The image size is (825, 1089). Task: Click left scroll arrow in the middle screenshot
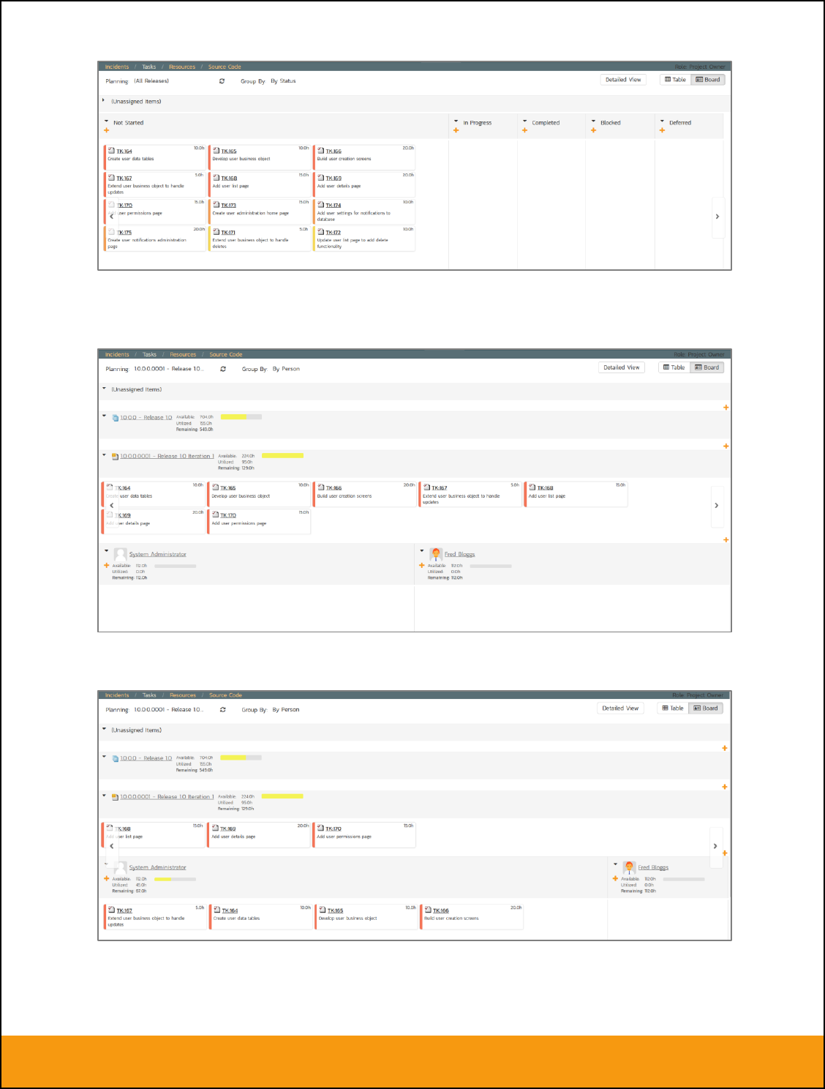pyautogui.click(x=112, y=505)
